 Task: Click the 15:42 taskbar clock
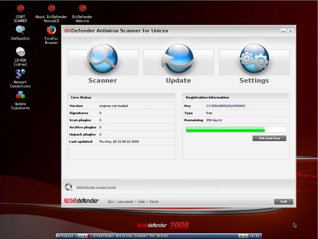click(254, 236)
